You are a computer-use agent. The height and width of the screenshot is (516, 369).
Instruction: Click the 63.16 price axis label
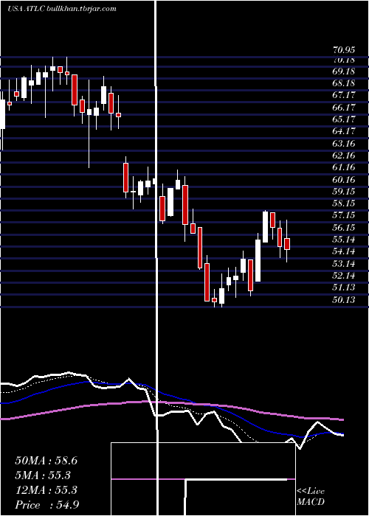(x=344, y=144)
